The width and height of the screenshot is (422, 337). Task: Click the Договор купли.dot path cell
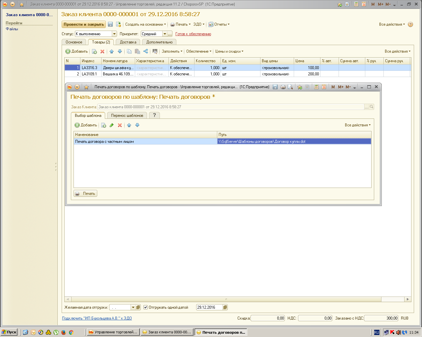click(x=294, y=142)
